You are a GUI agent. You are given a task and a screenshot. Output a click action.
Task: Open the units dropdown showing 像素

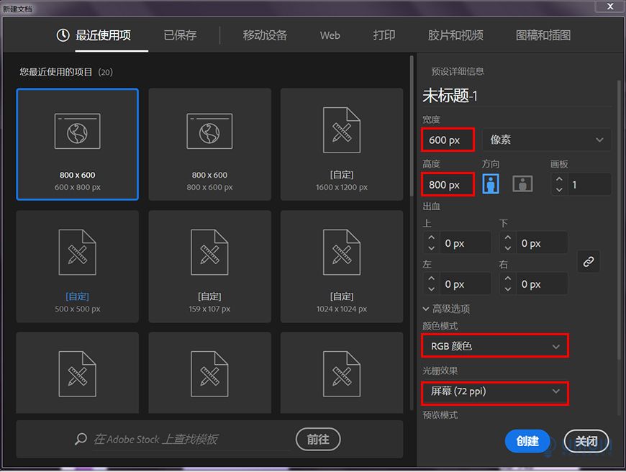pos(546,140)
